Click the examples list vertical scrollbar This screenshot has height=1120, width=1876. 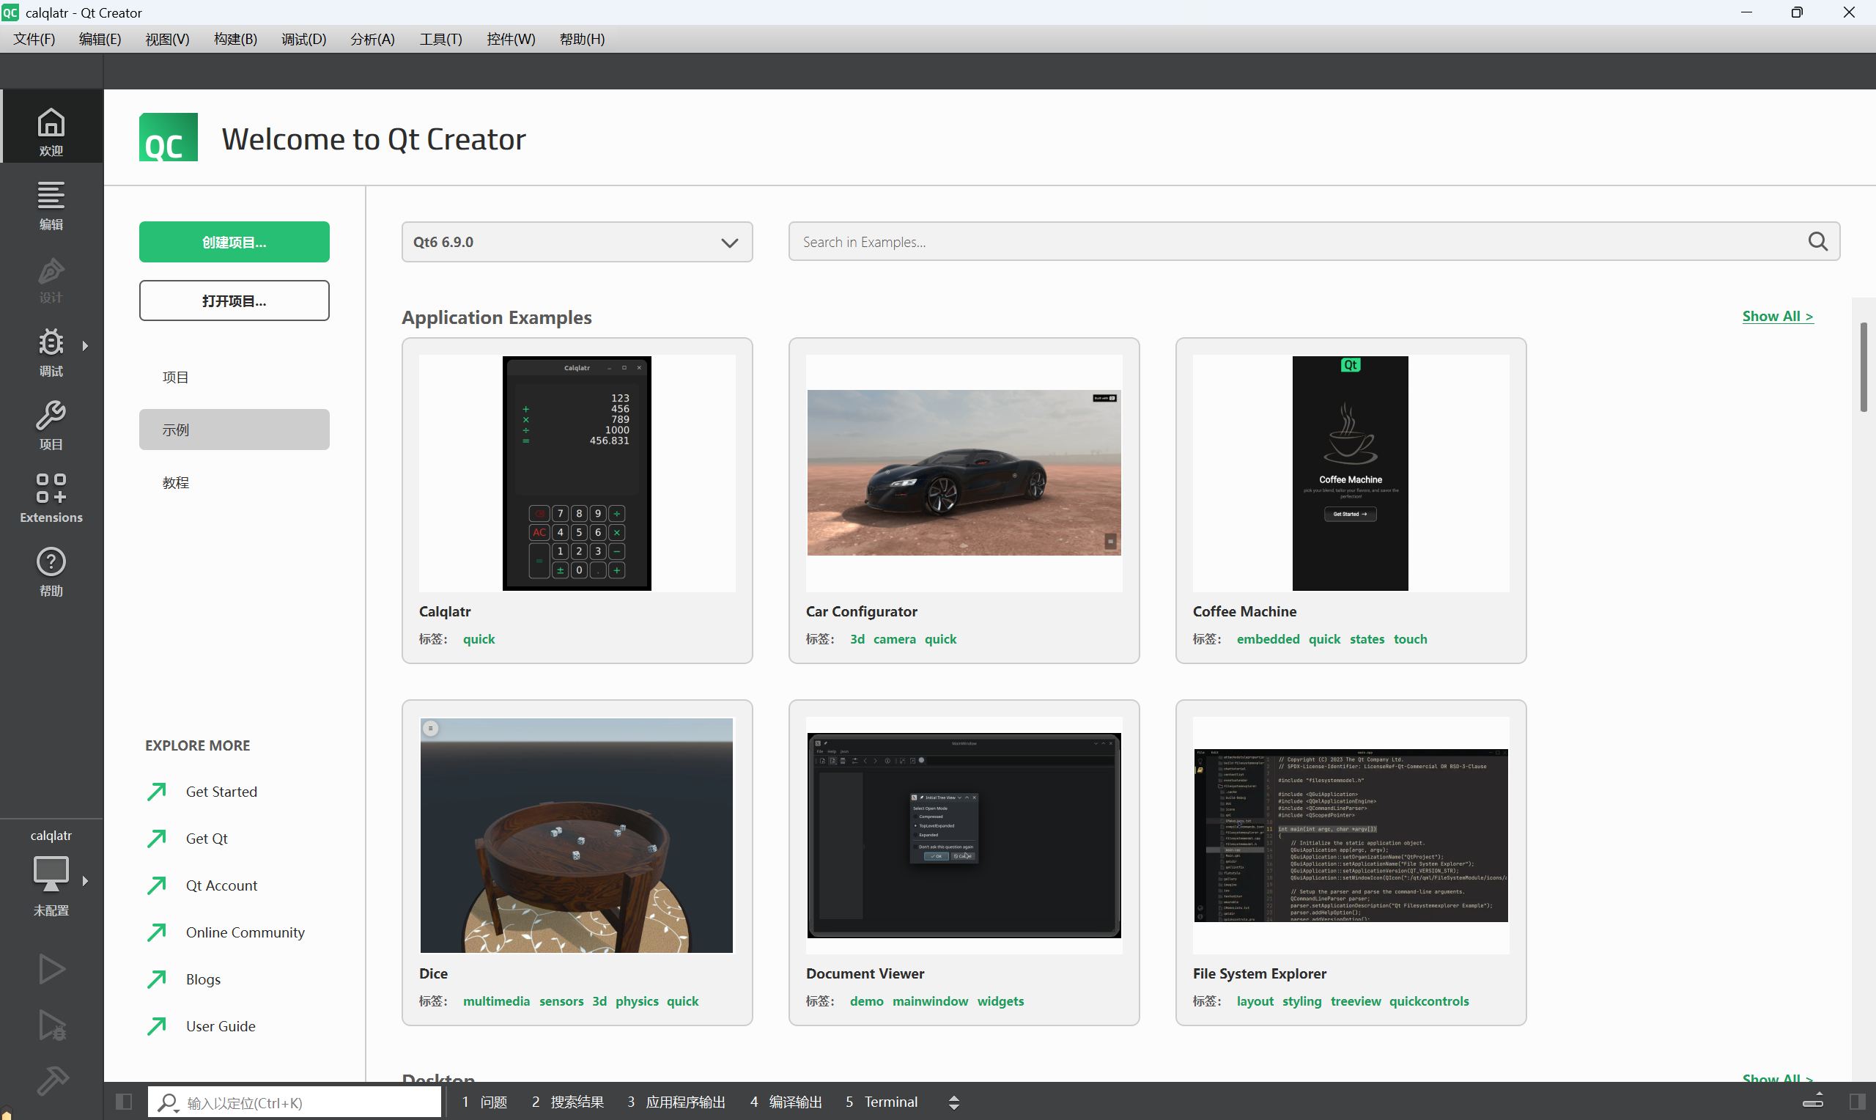[x=1864, y=367]
